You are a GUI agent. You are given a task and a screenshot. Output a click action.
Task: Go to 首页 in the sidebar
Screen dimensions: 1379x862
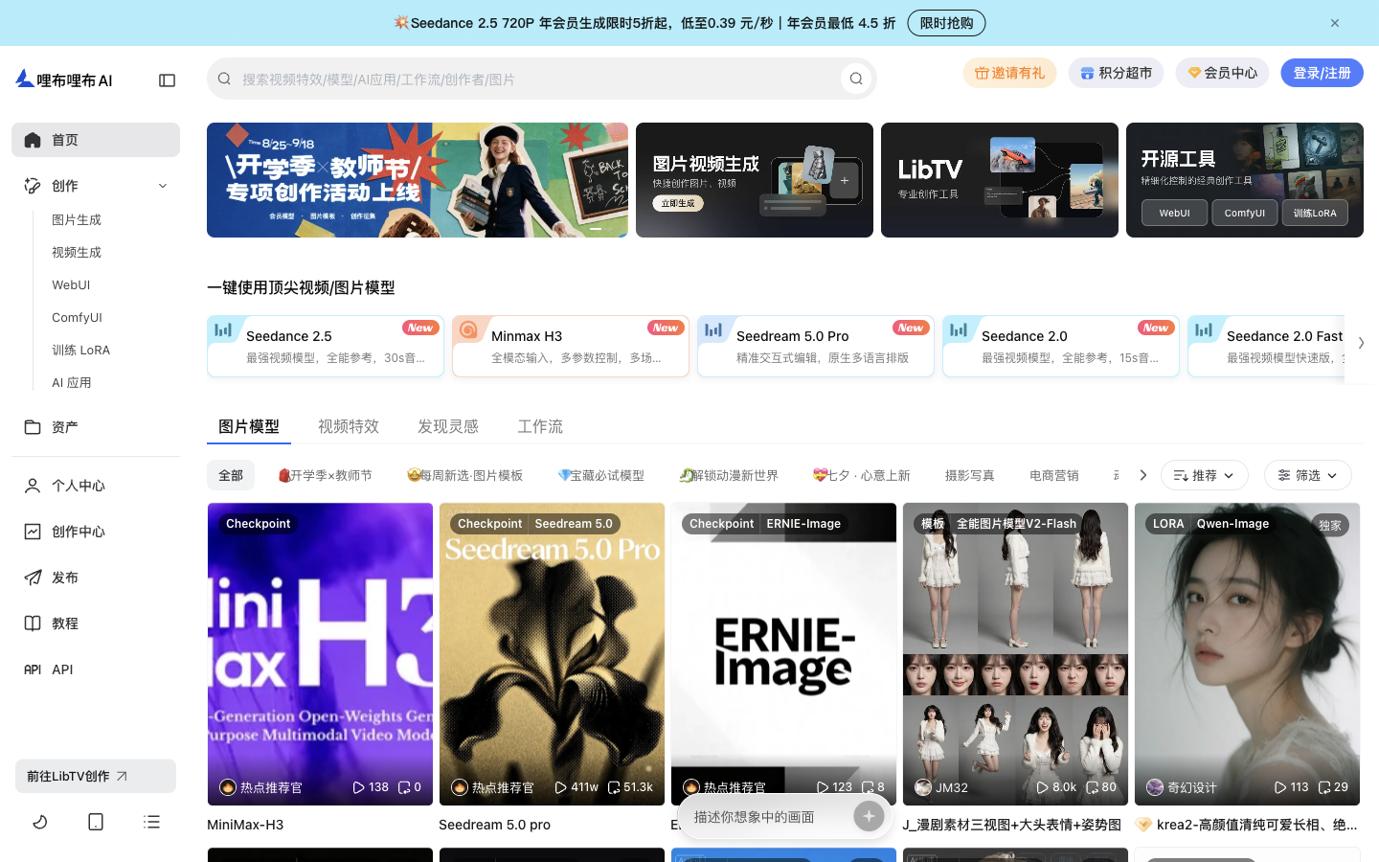point(96,140)
